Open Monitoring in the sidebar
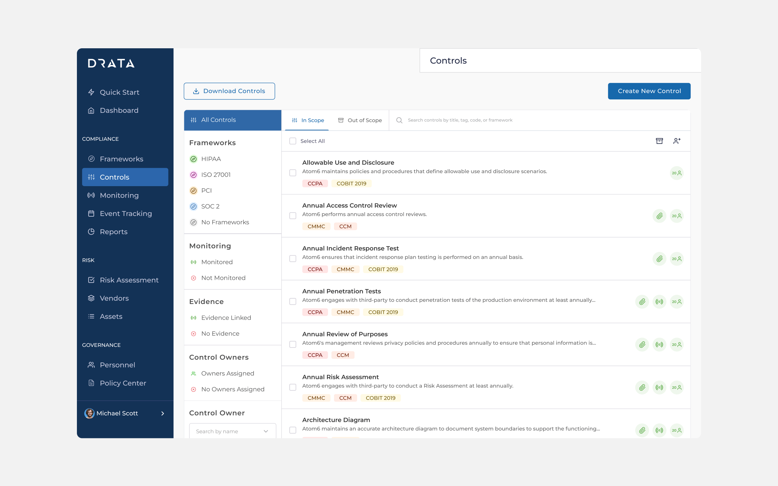The width and height of the screenshot is (778, 486). 125,195
